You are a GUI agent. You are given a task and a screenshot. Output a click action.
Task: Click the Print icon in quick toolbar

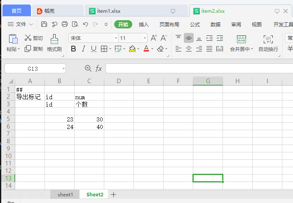[65, 24]
